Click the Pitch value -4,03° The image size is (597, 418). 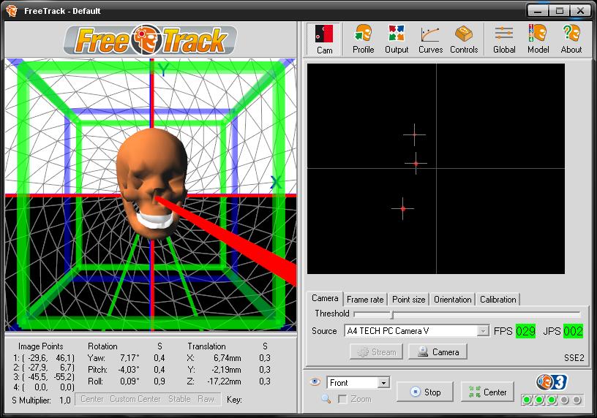(129, 370)
